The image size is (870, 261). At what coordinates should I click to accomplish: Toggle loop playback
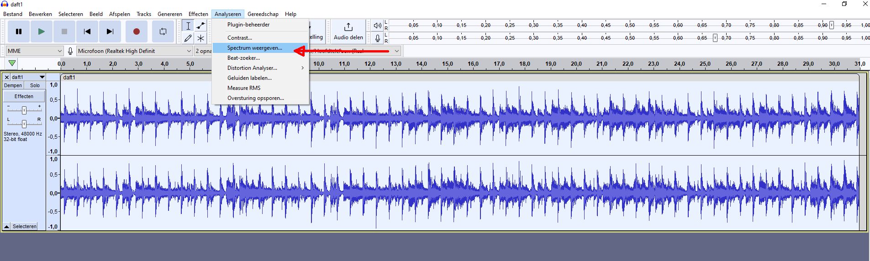pos(163,31)
